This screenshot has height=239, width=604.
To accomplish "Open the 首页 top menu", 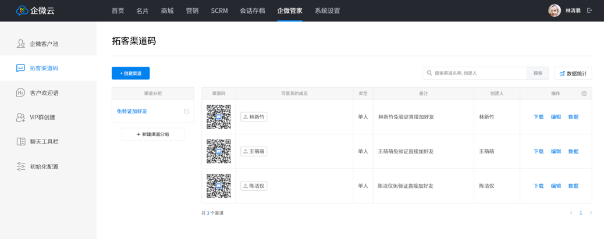I will (x=118, y=11).
